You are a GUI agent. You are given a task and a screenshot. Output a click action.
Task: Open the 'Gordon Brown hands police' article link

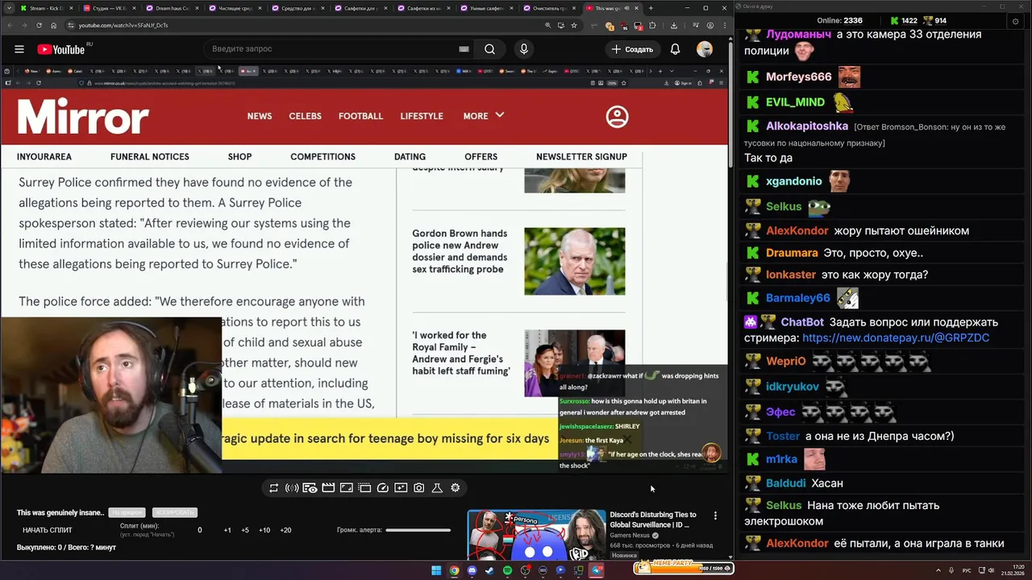pos(460,251)
